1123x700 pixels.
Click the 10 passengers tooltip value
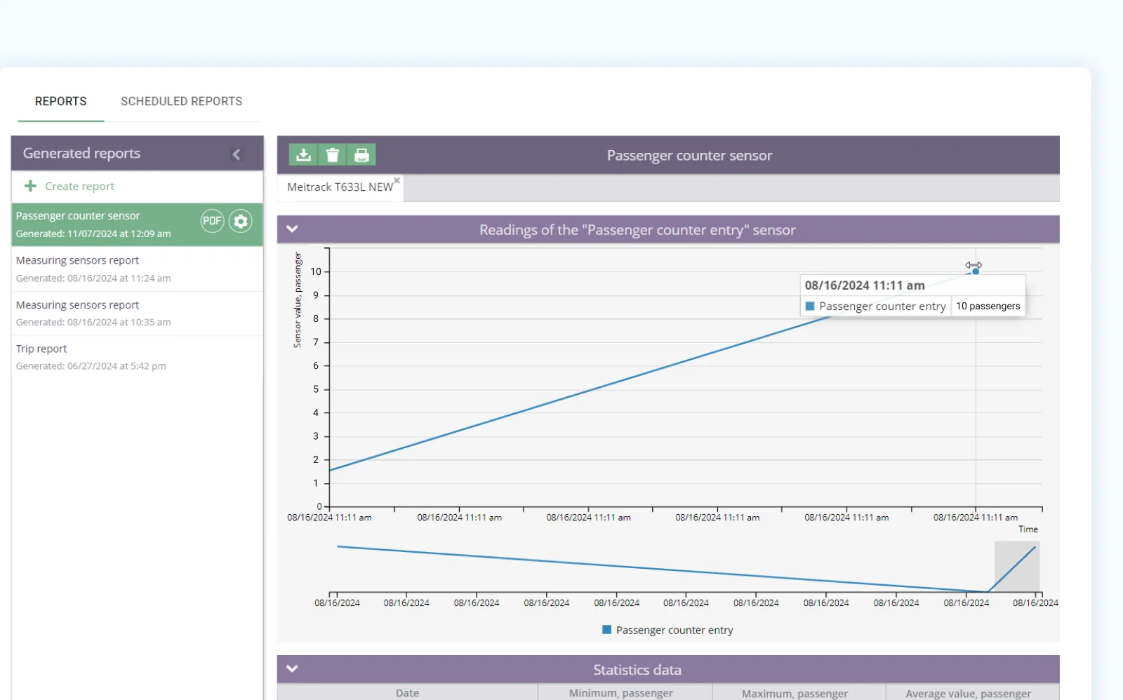[x=988, y=306]
